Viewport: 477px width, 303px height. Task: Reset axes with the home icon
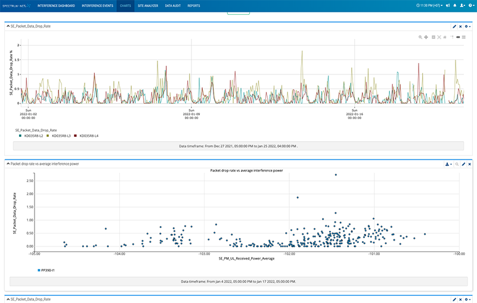pyautogui.click(x=445, y=37)
